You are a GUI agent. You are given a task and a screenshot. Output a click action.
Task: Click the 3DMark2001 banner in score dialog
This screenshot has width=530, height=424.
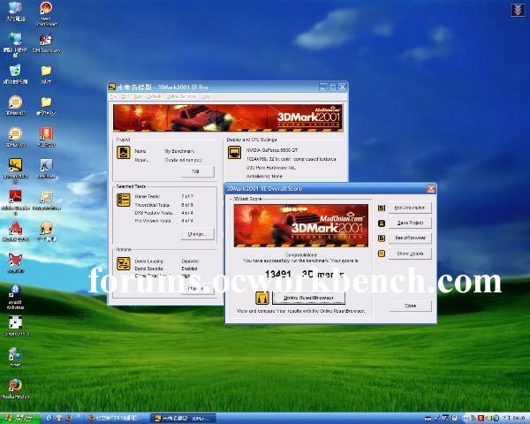301,225
